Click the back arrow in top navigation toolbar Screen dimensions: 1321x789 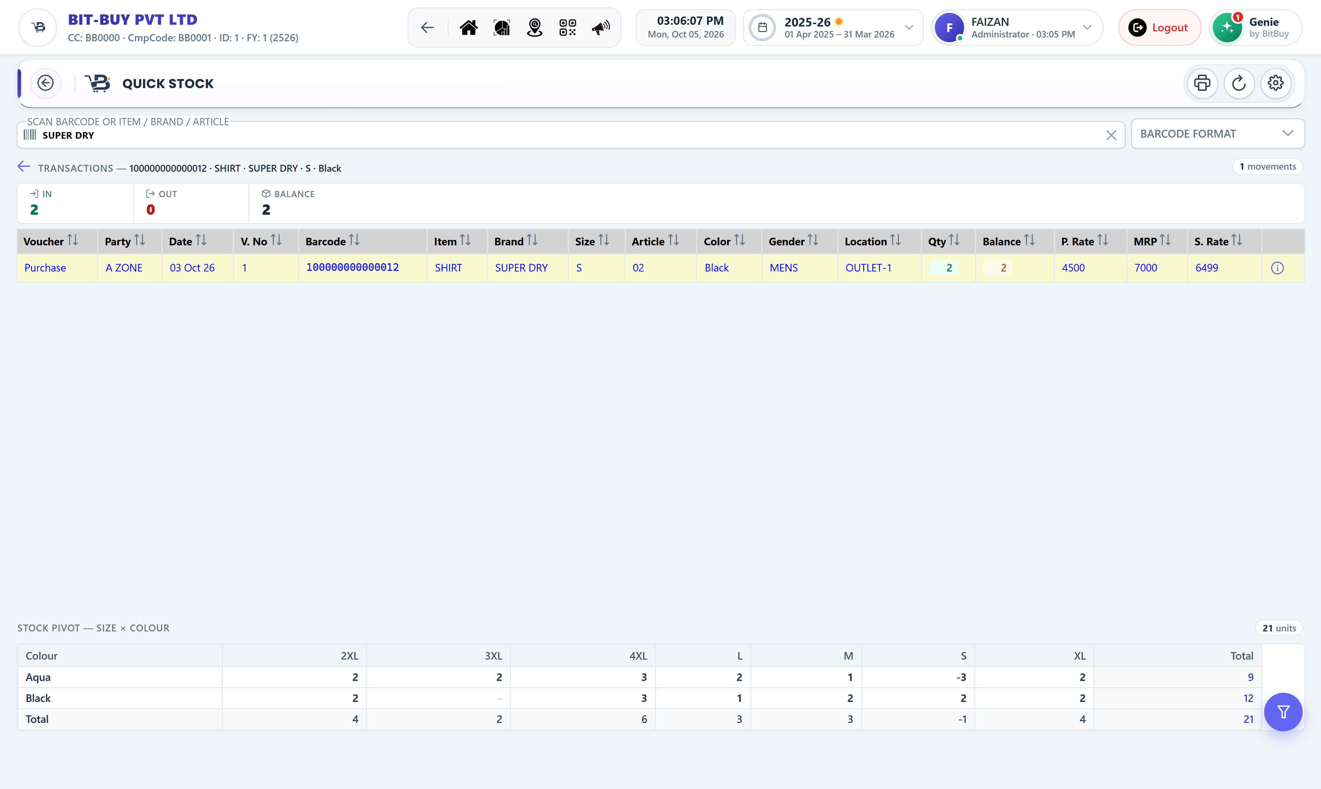point(427,28)
